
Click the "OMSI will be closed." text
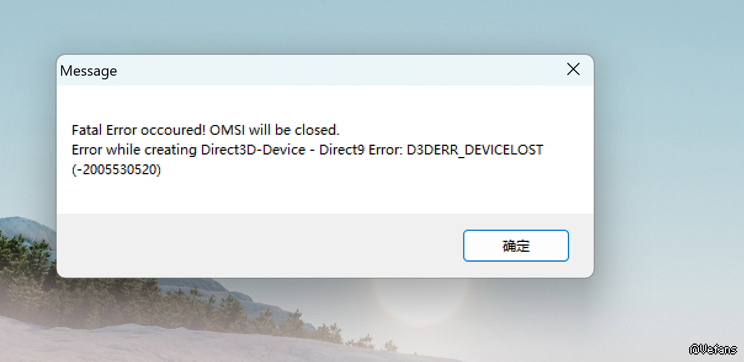point(275,131)
